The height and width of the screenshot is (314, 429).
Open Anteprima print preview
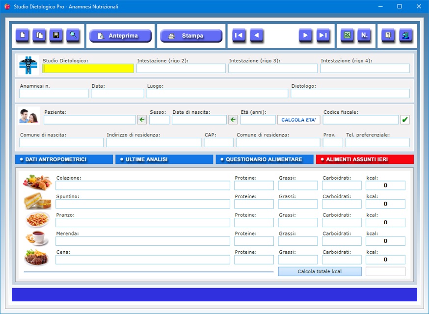click(x=120, y=36)
